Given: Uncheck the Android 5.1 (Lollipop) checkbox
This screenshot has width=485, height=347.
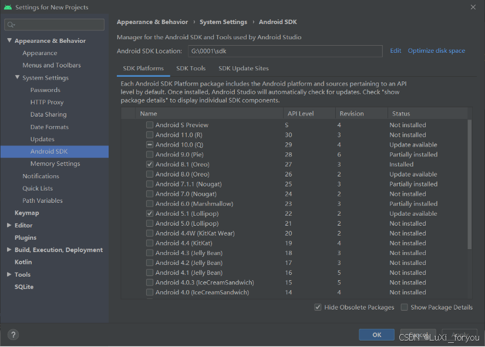Looking at the screenshot, I should 150,213.
